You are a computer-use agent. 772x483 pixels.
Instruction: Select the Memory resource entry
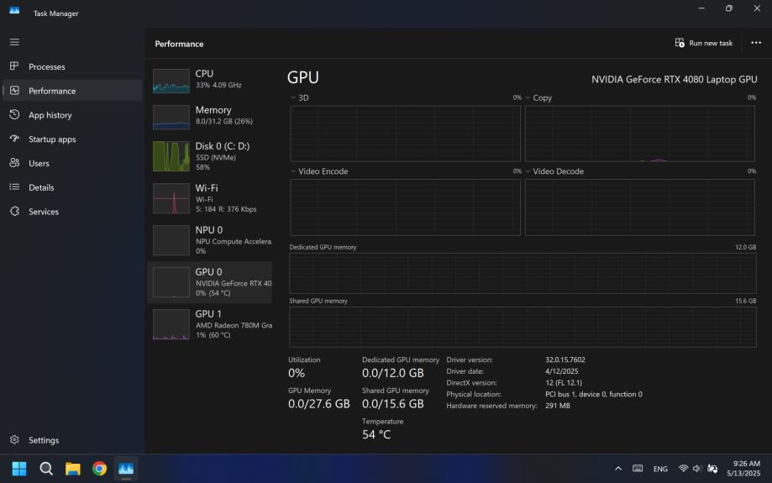[x=210, y=117]
